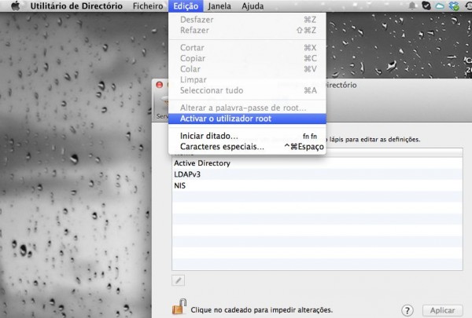
Task: Click the cloud icon in menu bar
Action: (x=440, y=6)
